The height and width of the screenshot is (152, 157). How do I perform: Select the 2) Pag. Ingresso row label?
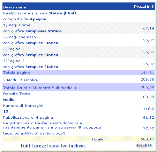pos(20,37)
